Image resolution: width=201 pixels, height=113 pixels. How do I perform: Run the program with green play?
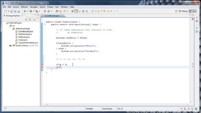click(31, 11)
